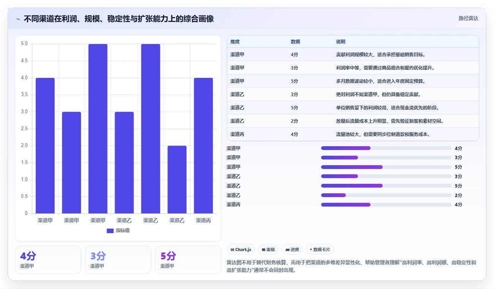The height and width of the screenshot is (289, 494).
Task: Click the 渠道甲 bar reaching 4.0
Action: 45,145
